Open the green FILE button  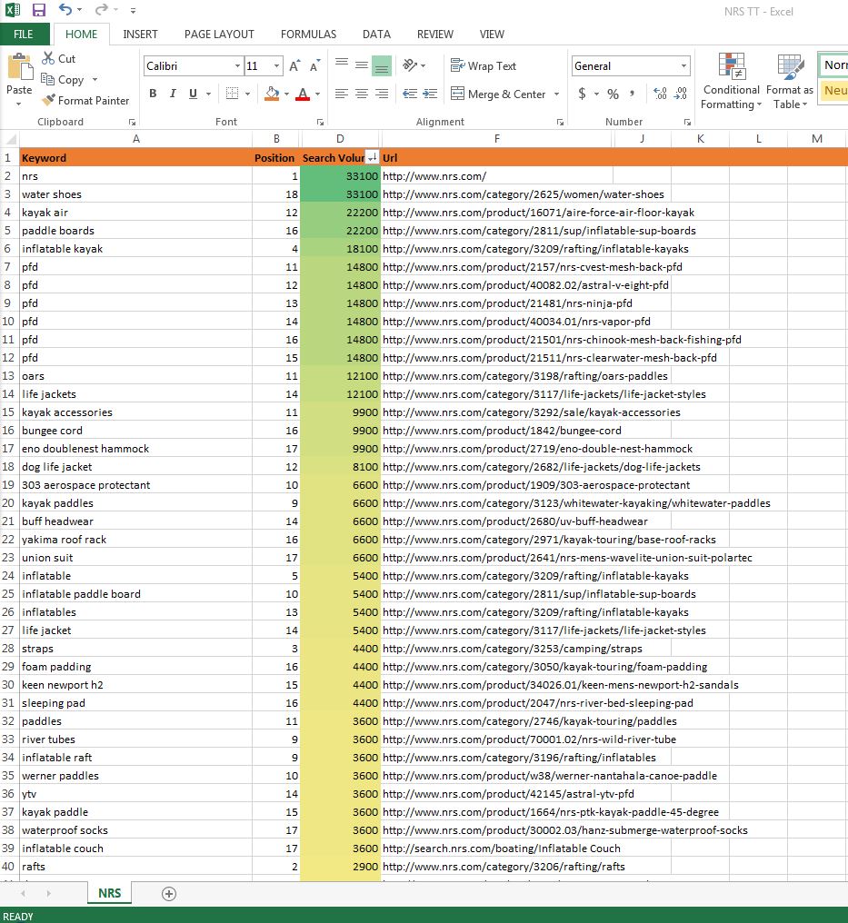tap(24, 35)
